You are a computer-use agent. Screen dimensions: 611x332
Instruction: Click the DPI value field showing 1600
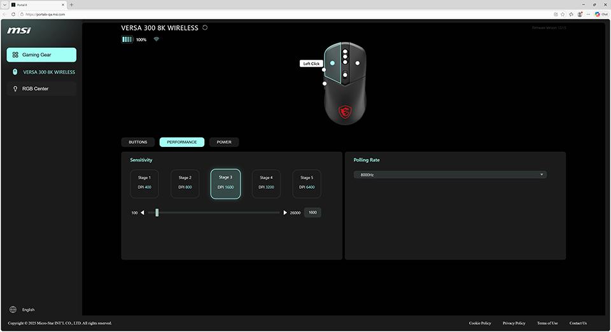point(313,212)
